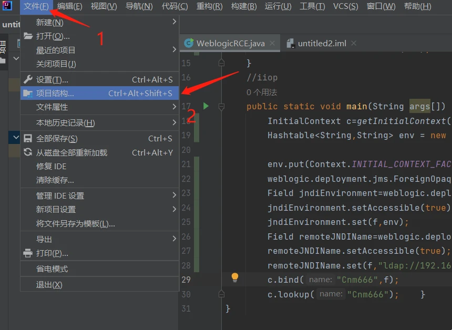This screenshot has height=330, width=452.
Task: Expand the 文件属性 submenu
Action: [100, 107]
